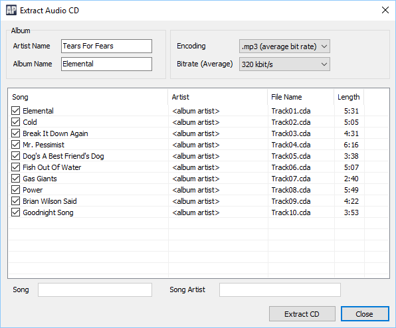
Task: Click into the Album Name field
Action: 106,64
